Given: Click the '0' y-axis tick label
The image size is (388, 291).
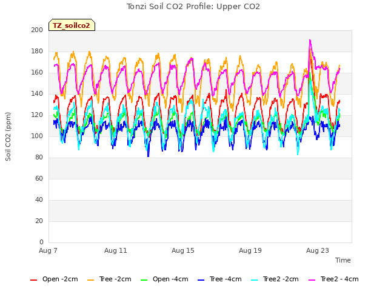Looking at the screenshot, I should pyautogui.click(x=41, y=242).
